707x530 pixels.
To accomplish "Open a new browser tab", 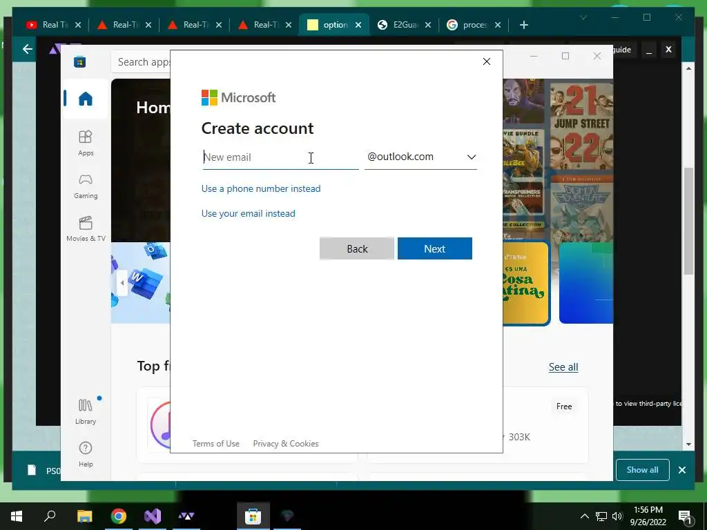I will click(523, 25).
